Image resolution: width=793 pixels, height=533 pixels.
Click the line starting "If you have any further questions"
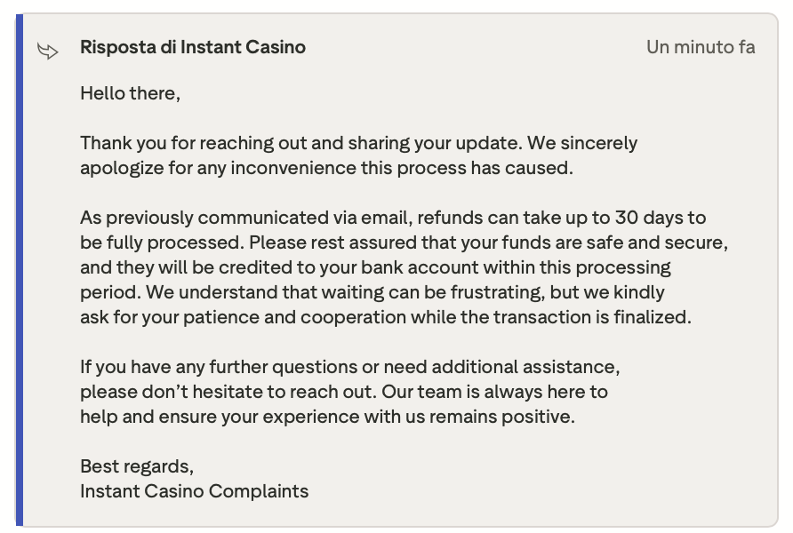349,367
